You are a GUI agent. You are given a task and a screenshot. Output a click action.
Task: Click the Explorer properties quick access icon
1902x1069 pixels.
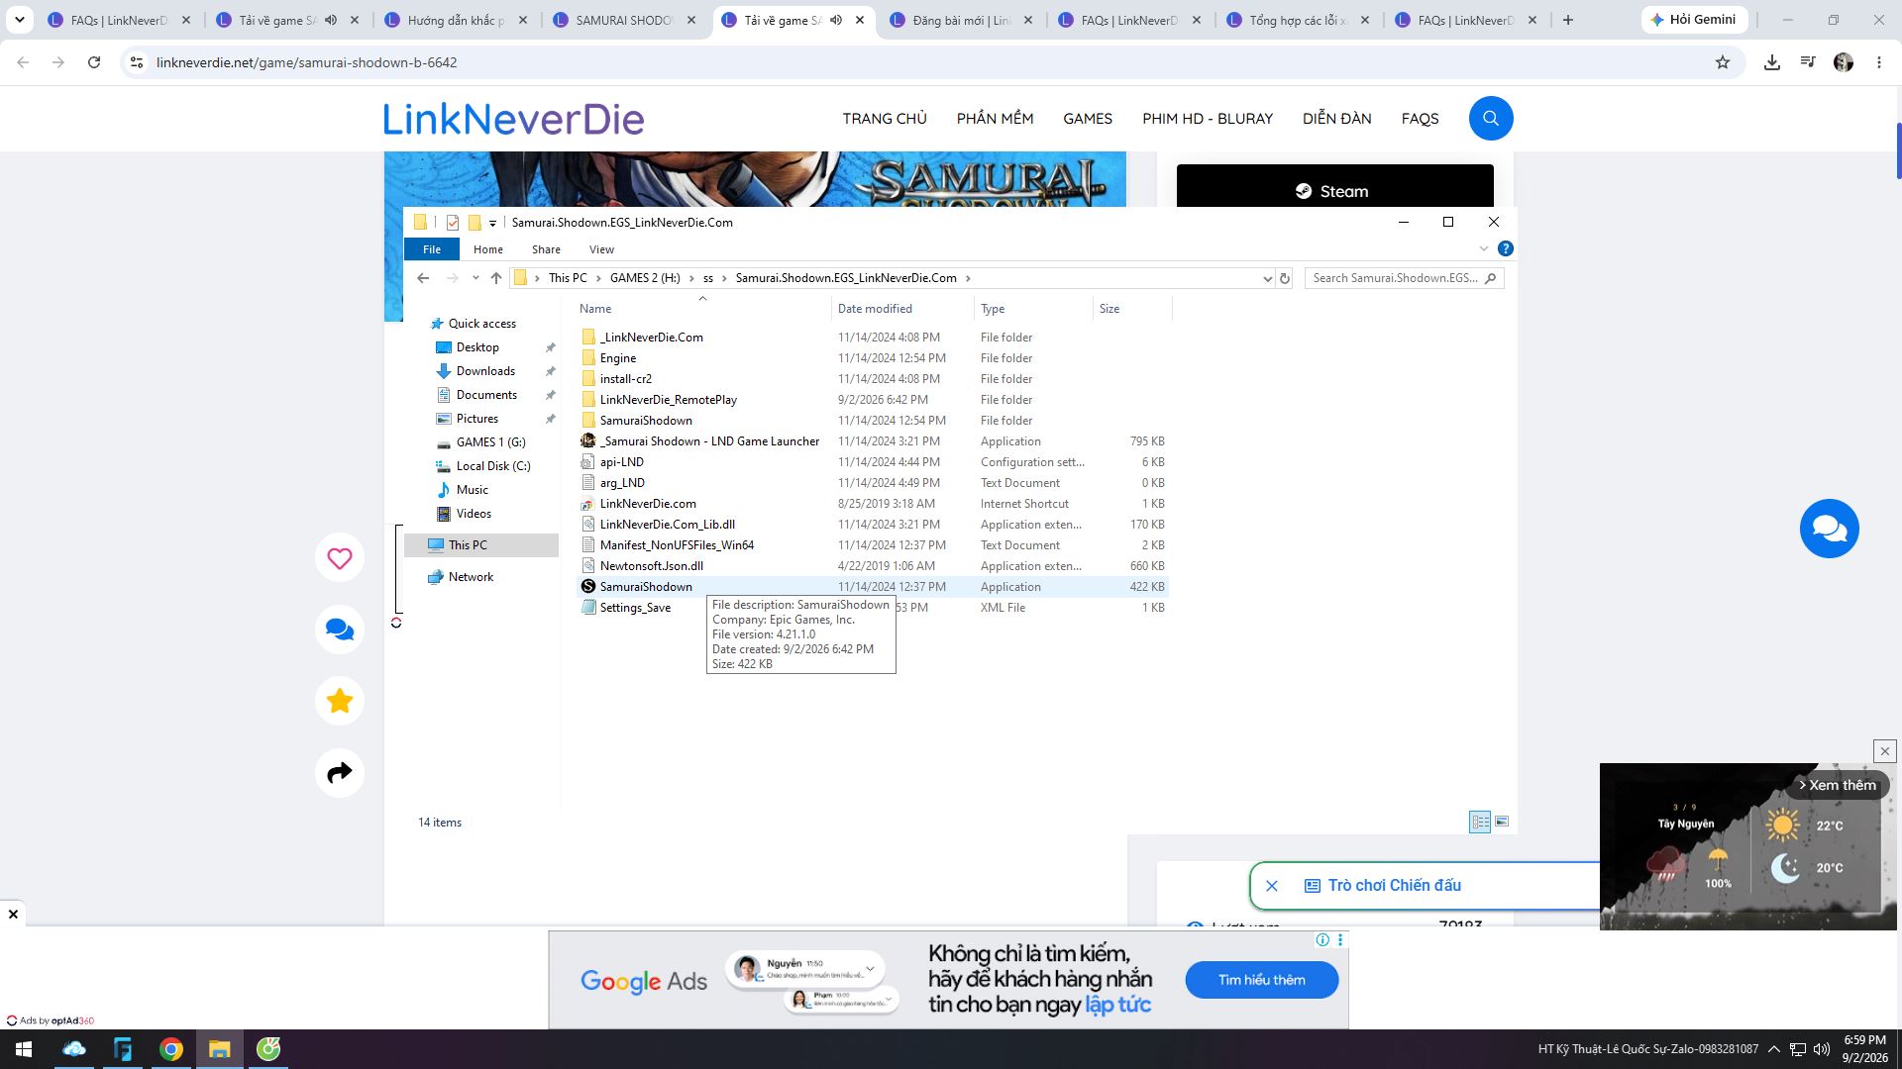pos(453,223)
